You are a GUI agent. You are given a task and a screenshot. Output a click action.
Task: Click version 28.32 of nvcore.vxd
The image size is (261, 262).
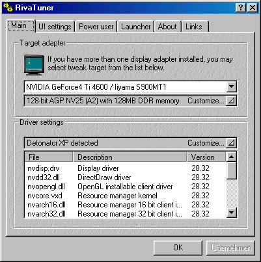pos(200,196)
